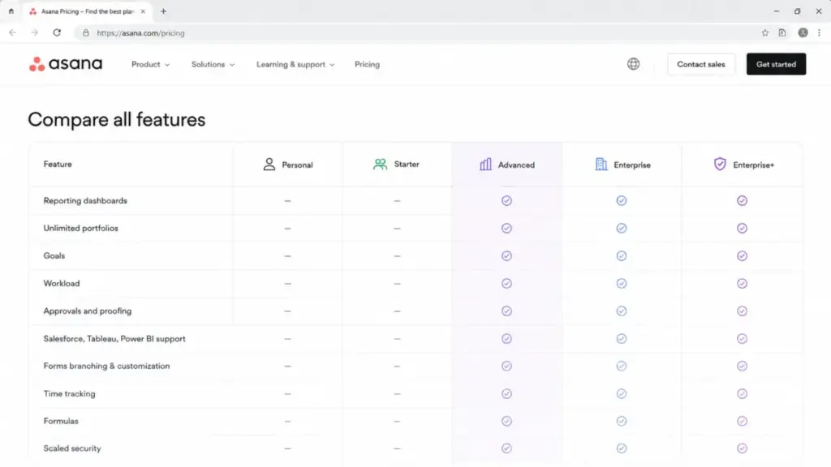This screenshot has width=831, height=467.
Task: Click the site info lock icon
Action: 86,32
